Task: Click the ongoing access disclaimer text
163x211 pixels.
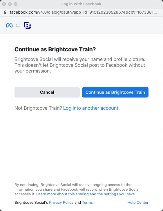Action: [77, 189]
